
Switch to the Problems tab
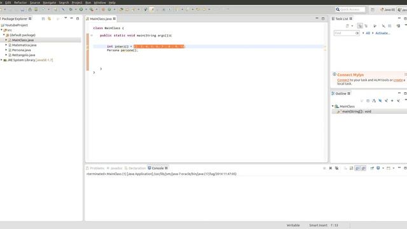coord(95,168)
